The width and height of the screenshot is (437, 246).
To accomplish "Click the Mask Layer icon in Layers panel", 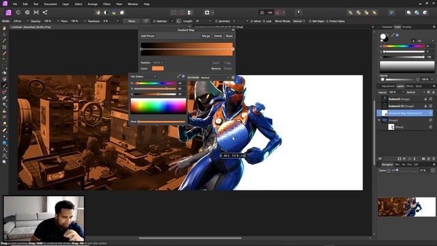I will pos(399,159).
